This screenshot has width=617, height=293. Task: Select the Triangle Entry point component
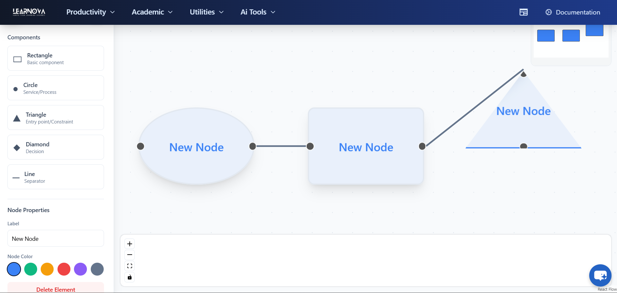click(55, 117)
